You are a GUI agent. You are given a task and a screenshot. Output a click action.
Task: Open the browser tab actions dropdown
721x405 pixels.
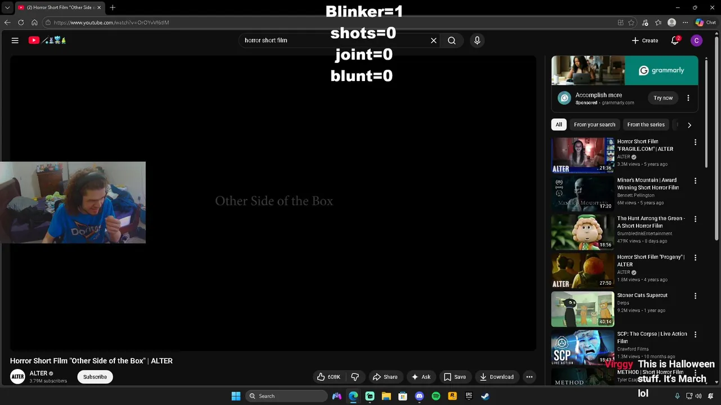(x=7, y=7)
